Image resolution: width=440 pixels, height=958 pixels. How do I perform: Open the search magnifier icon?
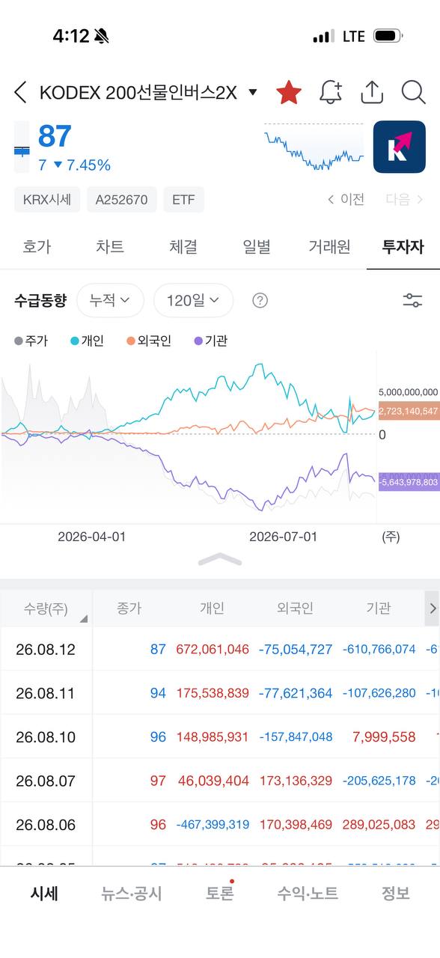click(413, 93)
